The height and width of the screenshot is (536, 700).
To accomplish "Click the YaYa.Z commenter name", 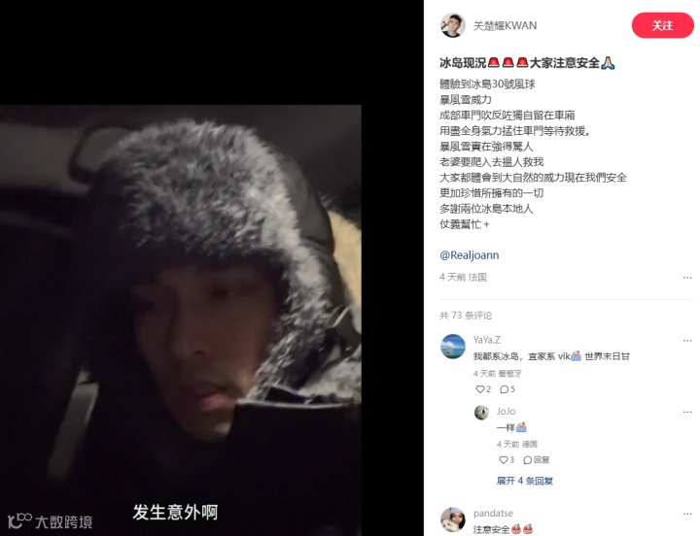I will click(x=487, y=340).
